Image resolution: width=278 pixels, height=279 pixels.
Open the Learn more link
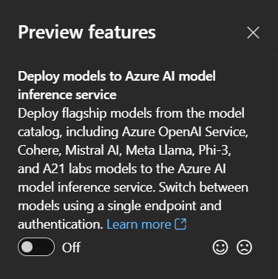(139, 224)
